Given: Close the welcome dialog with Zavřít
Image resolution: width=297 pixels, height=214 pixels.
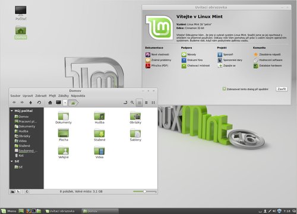Looking at the screenshot, I should [x=282, y=89].
